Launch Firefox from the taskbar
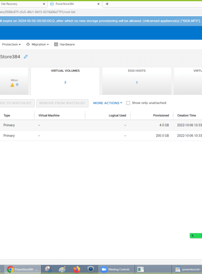Viewport: 202px width, 274px height. coord(77,269)
